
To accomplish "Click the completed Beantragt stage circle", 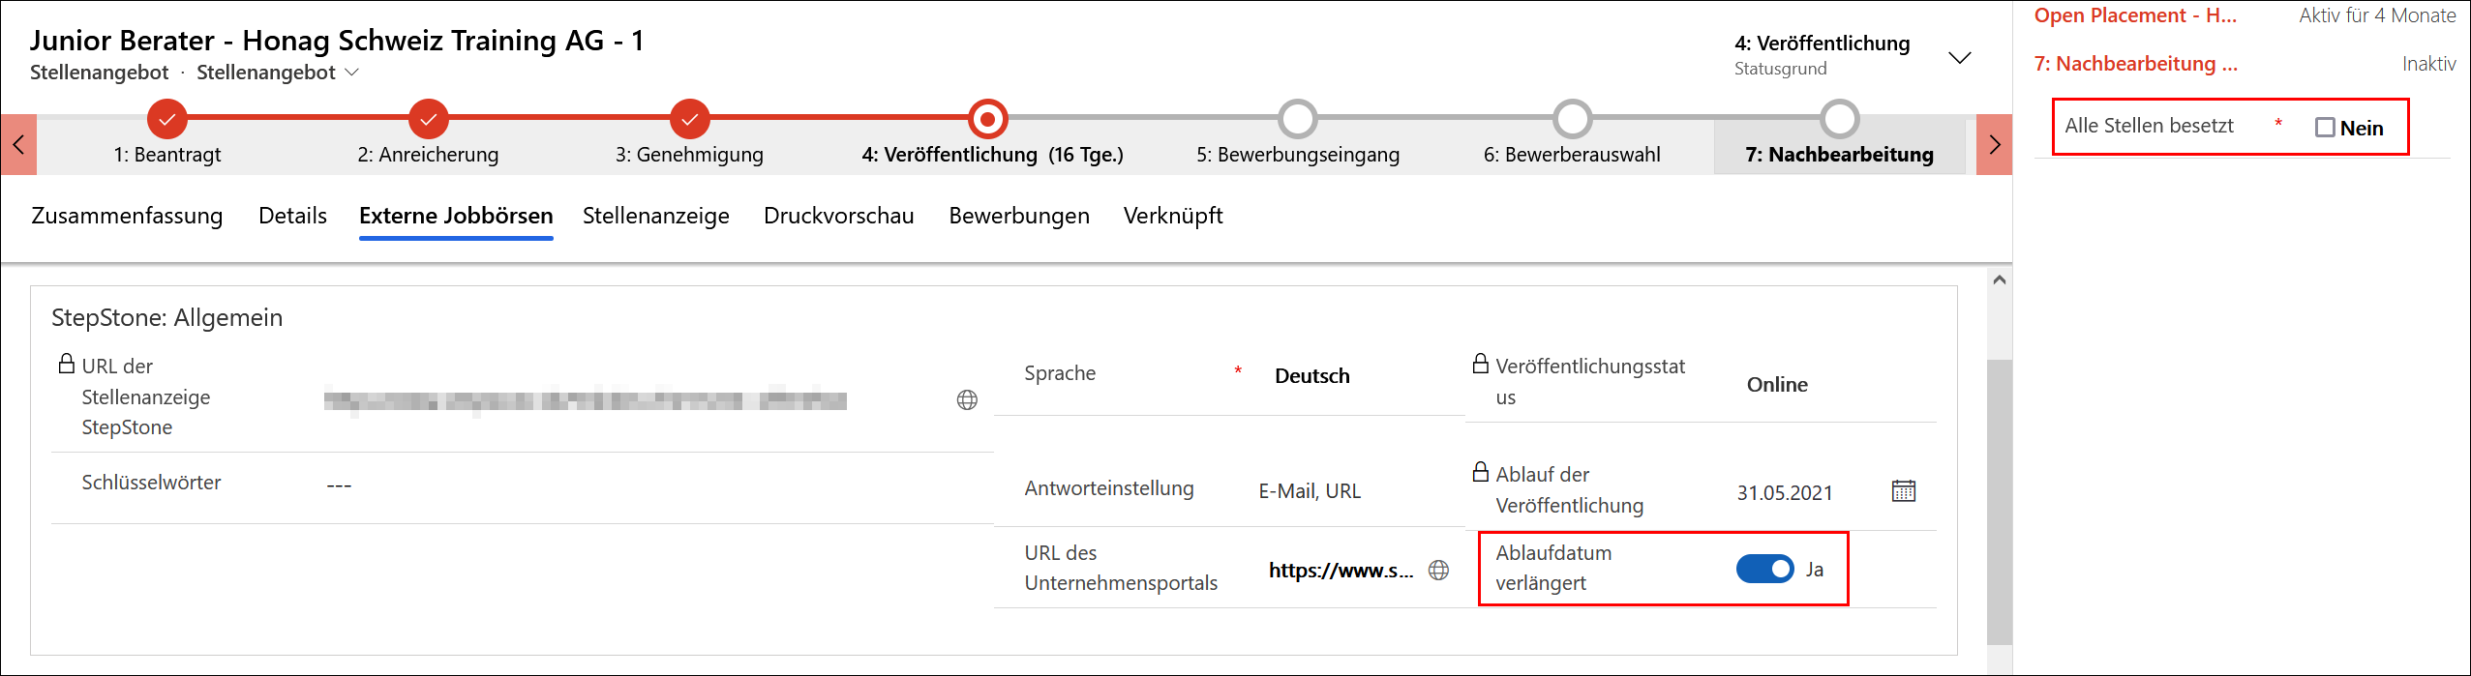I will pos(167,119).
